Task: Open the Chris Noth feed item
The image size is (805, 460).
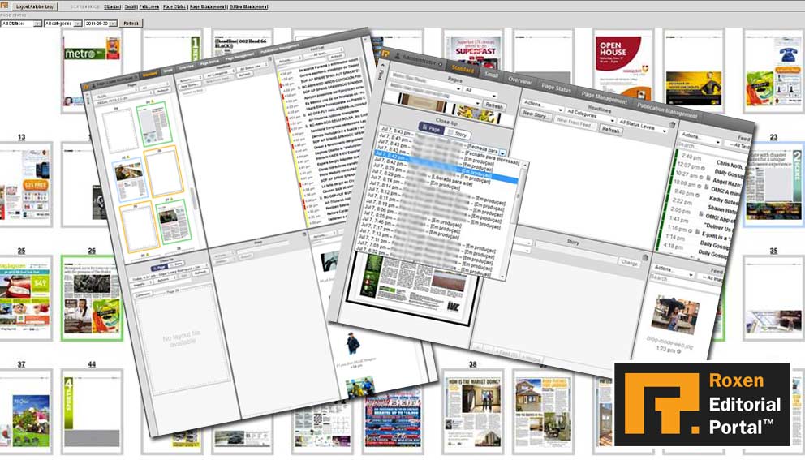Action: tap(730, 165)
